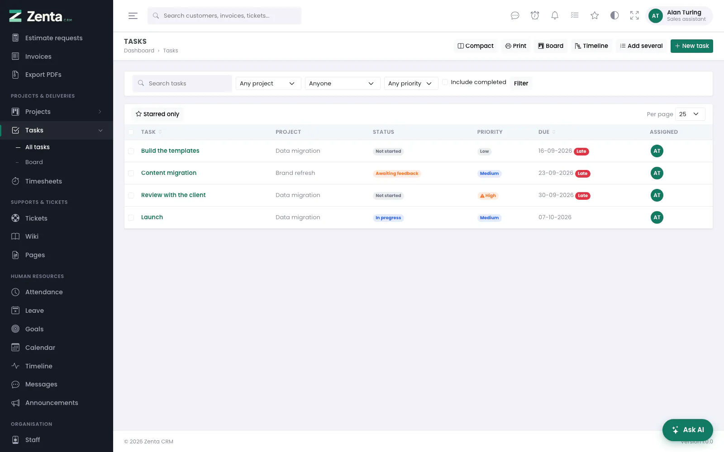Open the checklist icon in header
The height and width of the screenshot is (452, 724).
click(575, 16)
